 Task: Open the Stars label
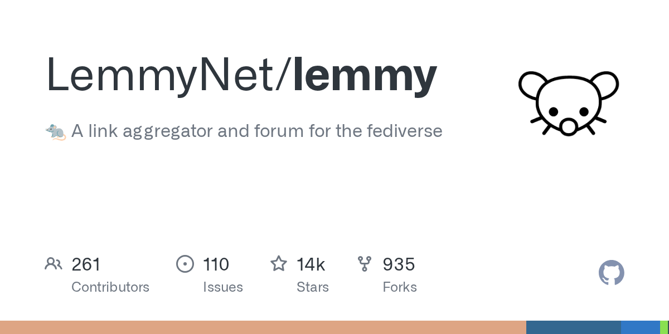tap(313, 287)
